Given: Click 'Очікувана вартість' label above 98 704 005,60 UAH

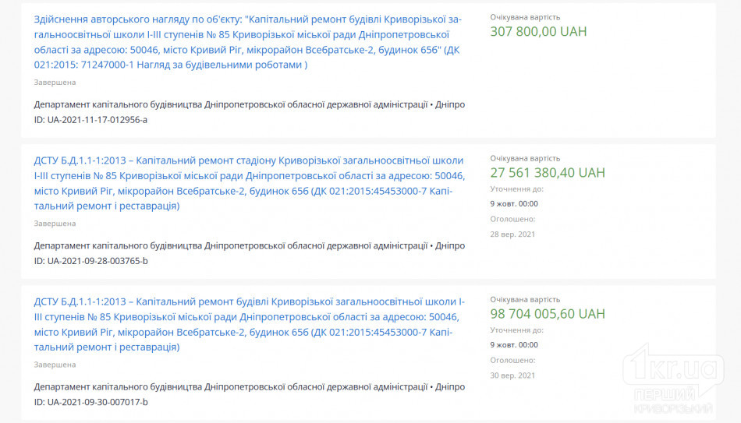Looking at the screenshot, I should pos(525,299).
